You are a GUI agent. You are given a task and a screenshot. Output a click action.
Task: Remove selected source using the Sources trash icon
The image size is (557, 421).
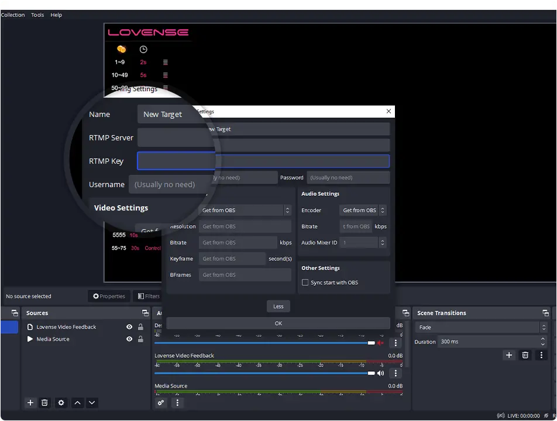click(44, 402)
